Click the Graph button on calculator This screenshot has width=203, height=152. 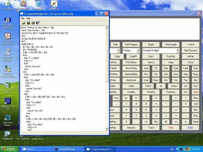click(x=151, y=44)
